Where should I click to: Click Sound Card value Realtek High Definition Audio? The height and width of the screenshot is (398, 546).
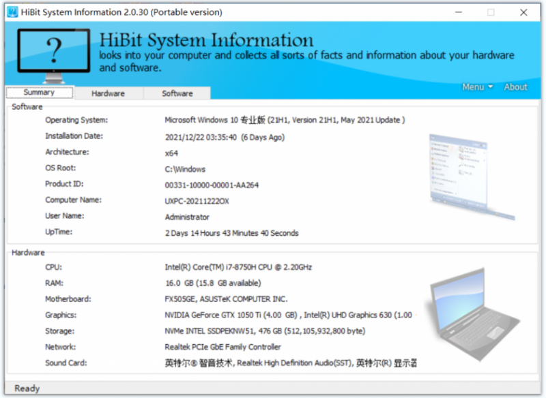291,363
